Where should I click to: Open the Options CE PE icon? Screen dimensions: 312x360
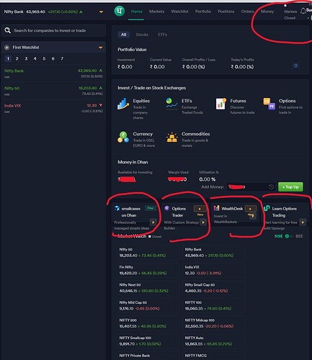[269, 104]
